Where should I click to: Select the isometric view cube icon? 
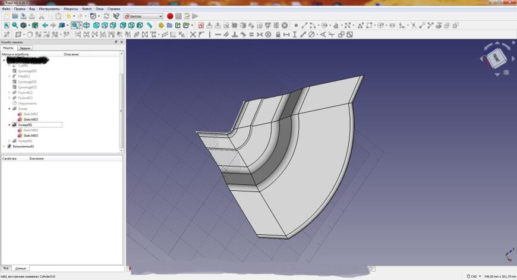click(x=87, y=26)
